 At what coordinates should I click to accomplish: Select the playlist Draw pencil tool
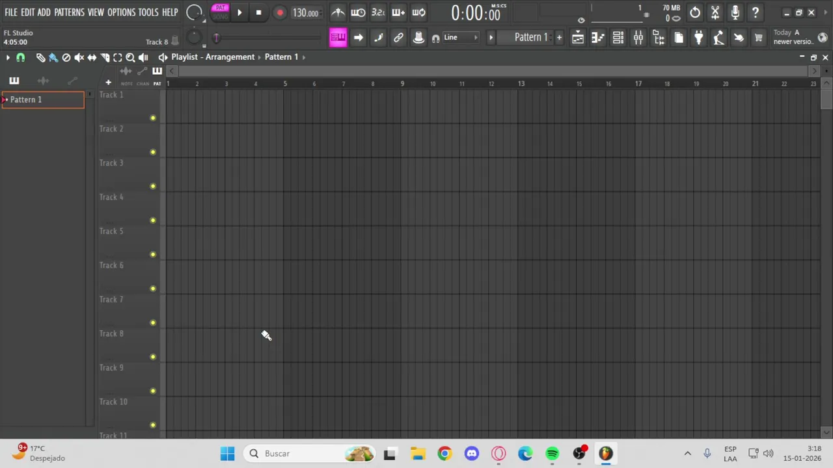coord(40,58)
